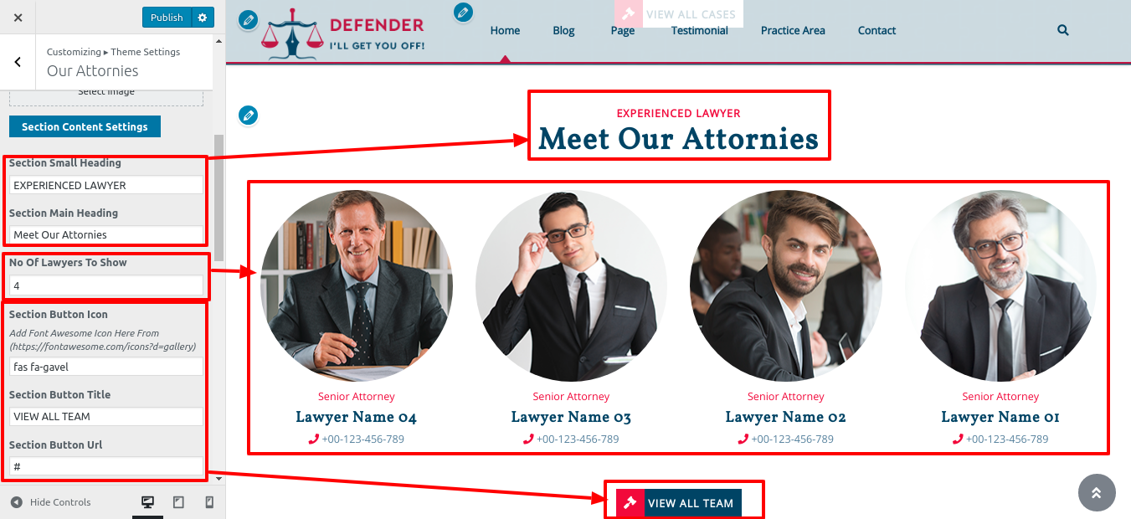Switch to mobile preview device
The width and height of the screenshot is (1131, 519).
click(x=209, y=502)
